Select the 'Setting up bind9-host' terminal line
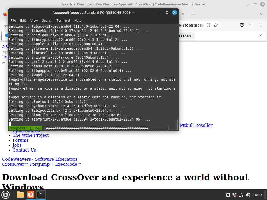 coord(65,66)
